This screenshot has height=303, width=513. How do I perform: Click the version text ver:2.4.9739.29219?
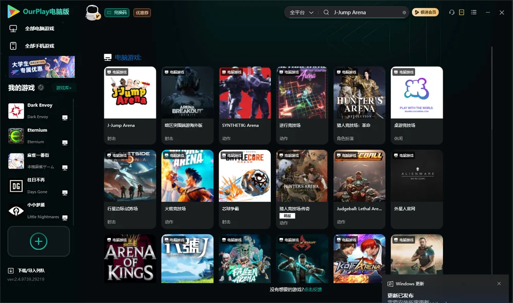pyautogui.click(x=26, y=279)
